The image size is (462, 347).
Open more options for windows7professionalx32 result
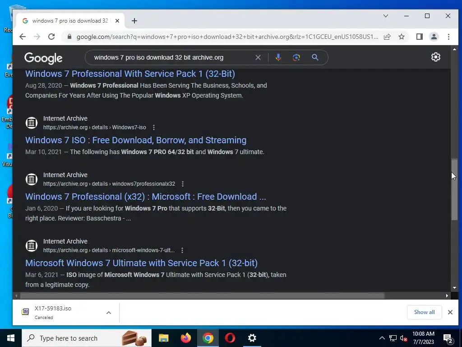183,184
